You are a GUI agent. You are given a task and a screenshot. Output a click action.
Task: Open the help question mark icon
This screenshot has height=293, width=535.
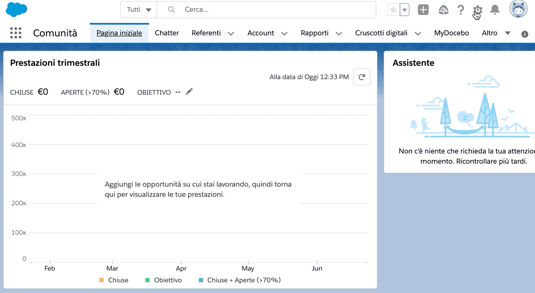461,9
